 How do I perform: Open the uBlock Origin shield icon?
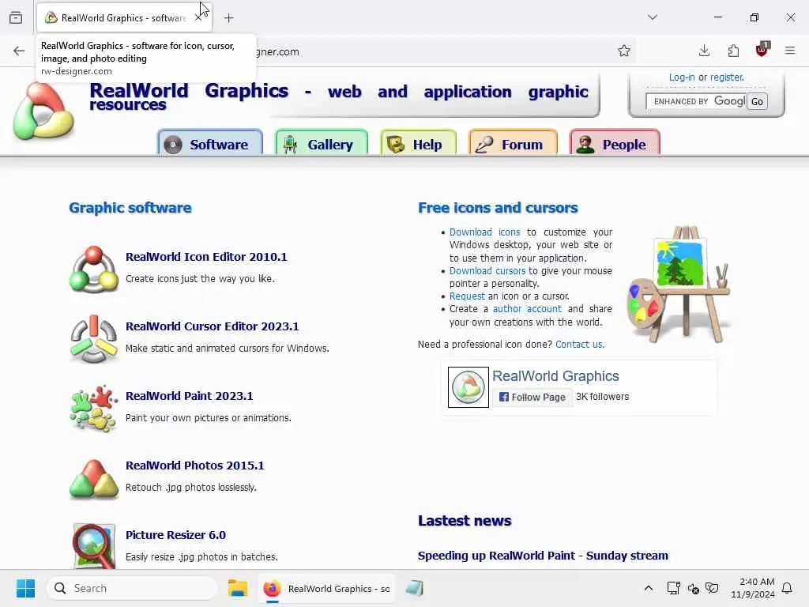click(762, 50)
